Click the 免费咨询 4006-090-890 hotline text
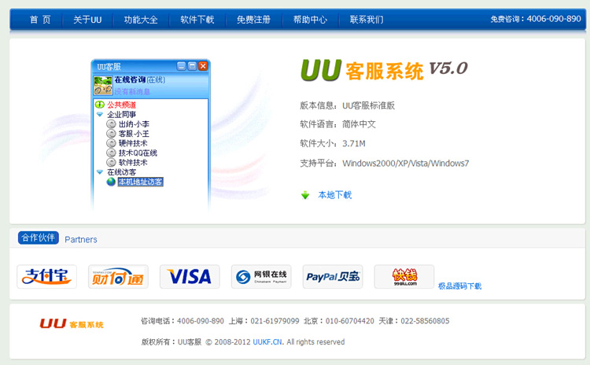This screenshot has width=590, height=365. tap(536, 19)
